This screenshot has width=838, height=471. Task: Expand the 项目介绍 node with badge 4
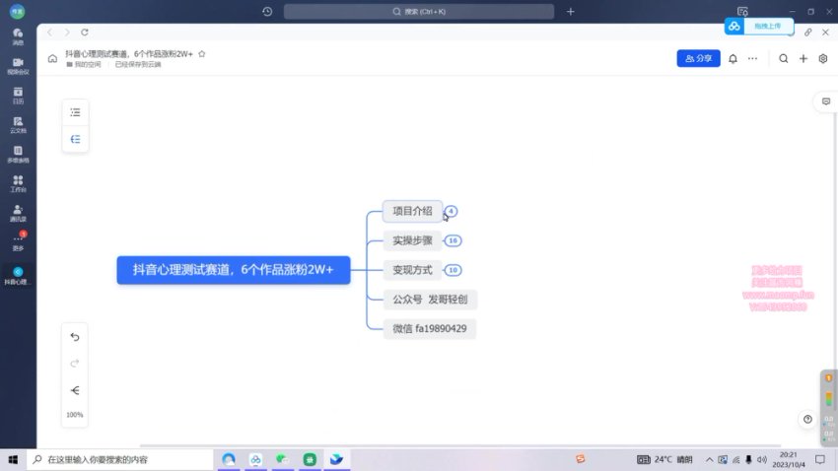451,211
